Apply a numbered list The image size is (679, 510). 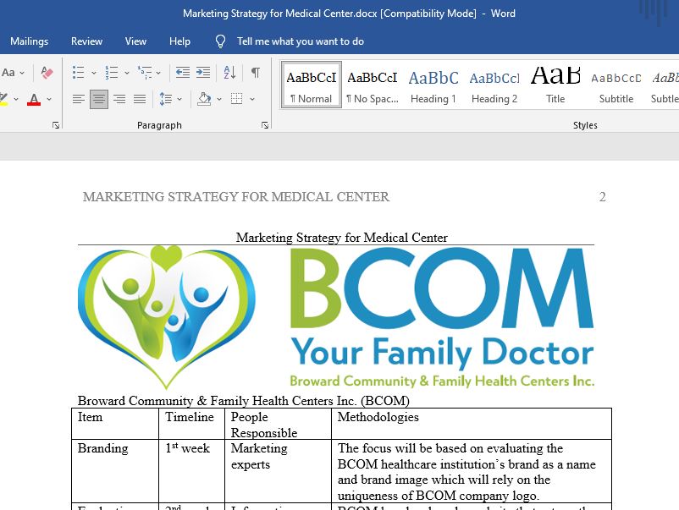tap(111, 72)
